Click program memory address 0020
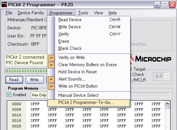This screenshot has height=130, width=177. pyautogui.click(x=17, y=126)
